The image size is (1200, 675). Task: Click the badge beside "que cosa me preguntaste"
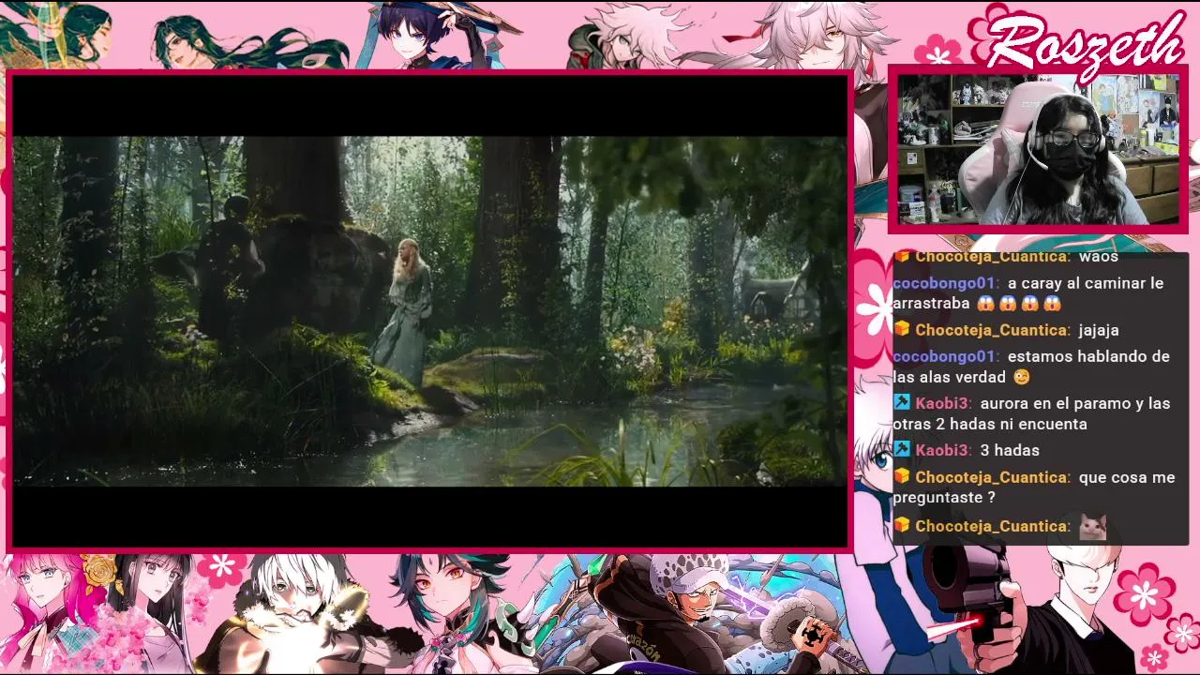coord(902,476)
